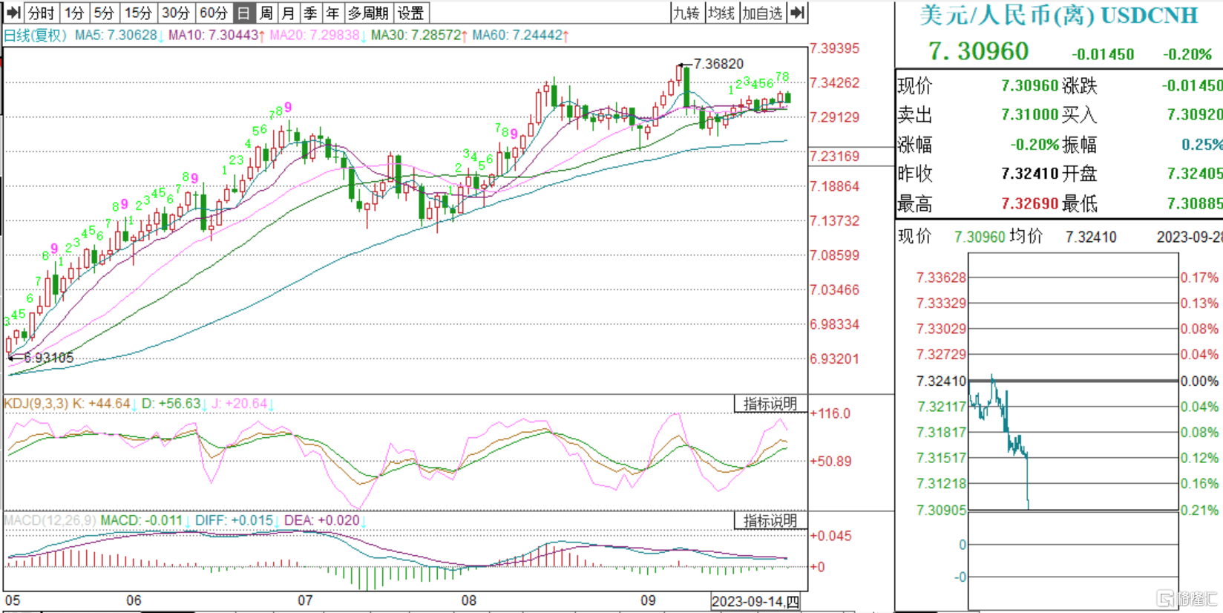Choose the 15分 chart period
This screenshot has height=613, width=1223.
(137, 13)
